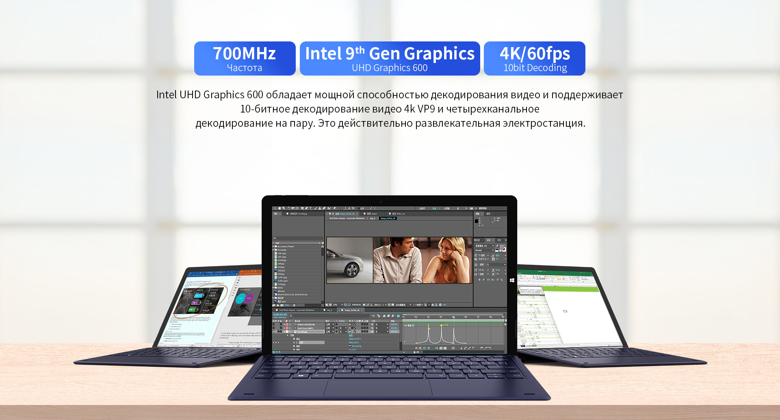Delete selected item with project trash icon
Viewport: 780px width, 420px height.
tap(294, 305)
